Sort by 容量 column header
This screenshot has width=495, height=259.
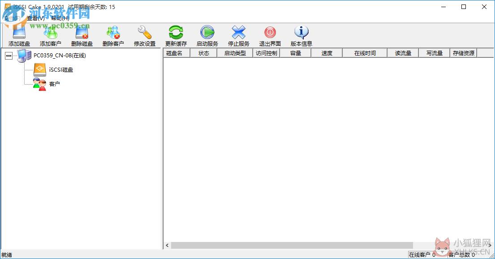pos(296,53)
